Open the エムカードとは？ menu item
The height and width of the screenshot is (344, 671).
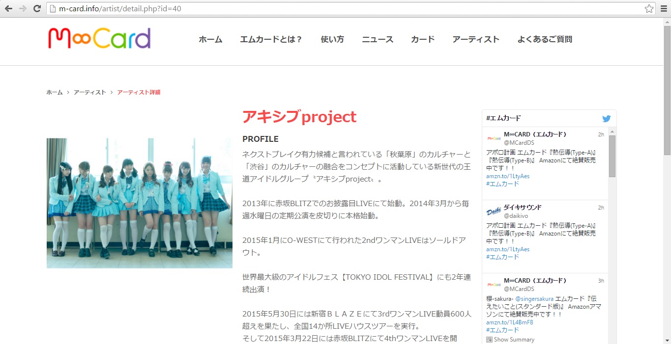point(271,39)
